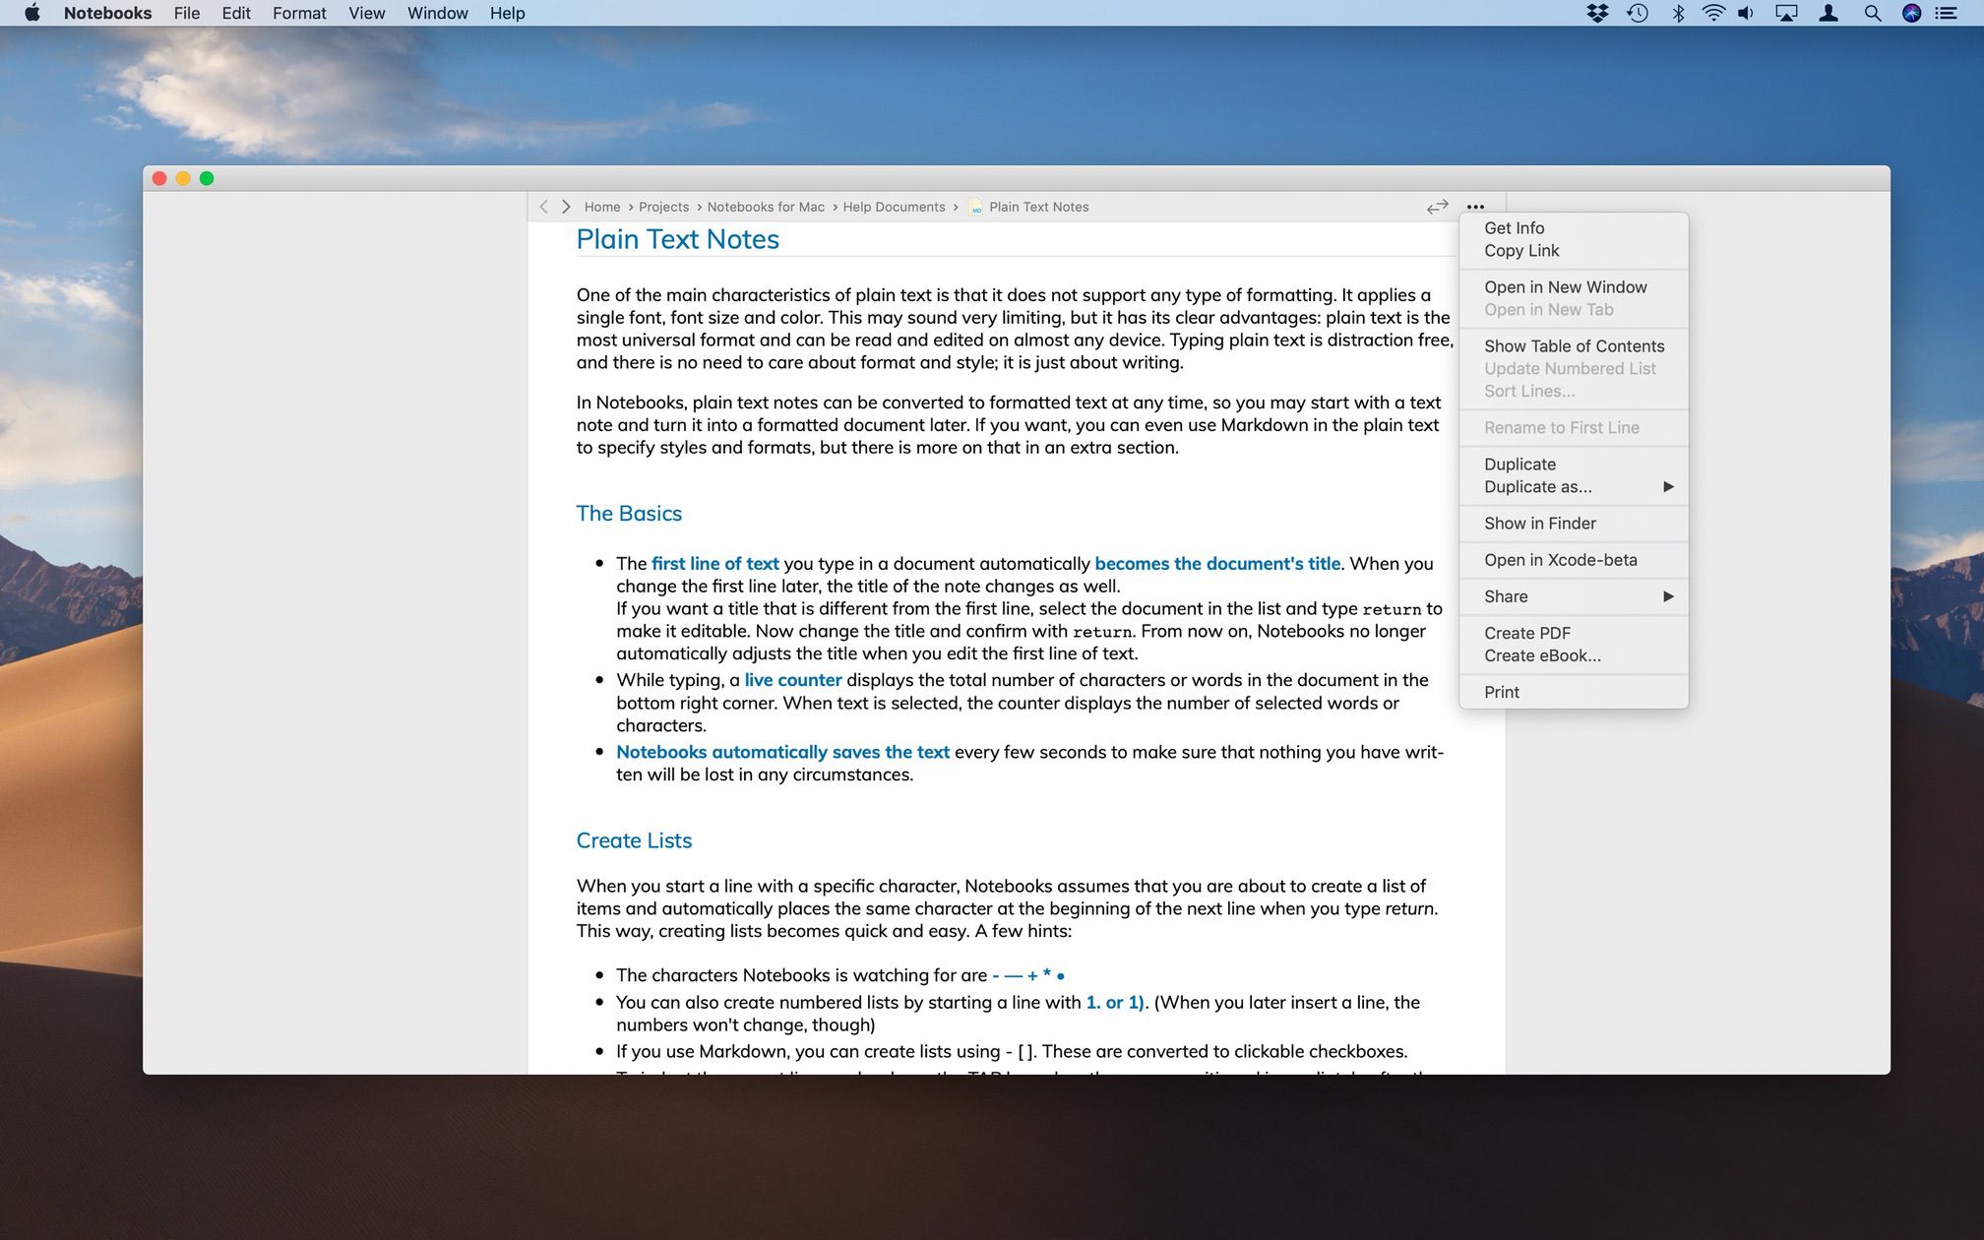The width and height of the screenshot is (1984, 1240).
Task: Go to Projects in the breadcrumb path
Action: [x=663, y=207]
